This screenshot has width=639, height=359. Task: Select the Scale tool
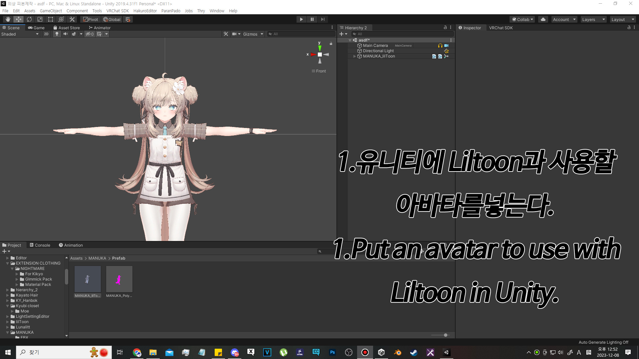pyautogui.click(x=40, y=19)
